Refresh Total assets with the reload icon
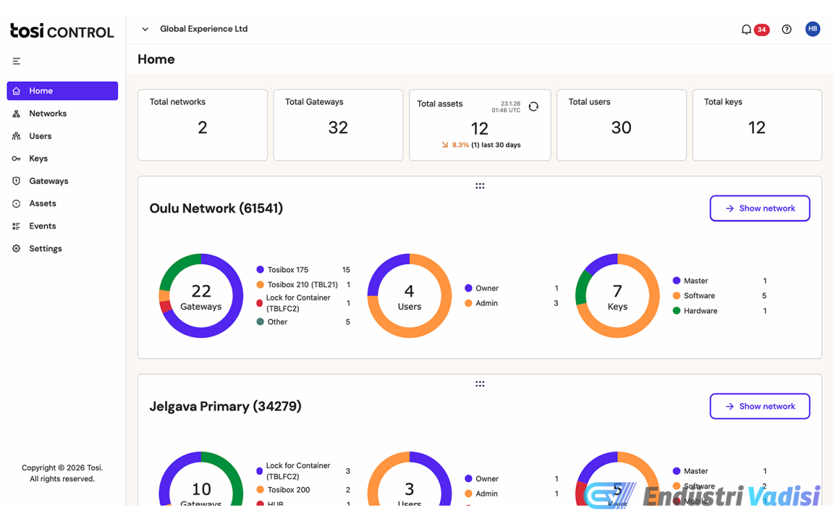Image resolution: width=833 pixels, height=521 pixels. (x=533, y=107)
